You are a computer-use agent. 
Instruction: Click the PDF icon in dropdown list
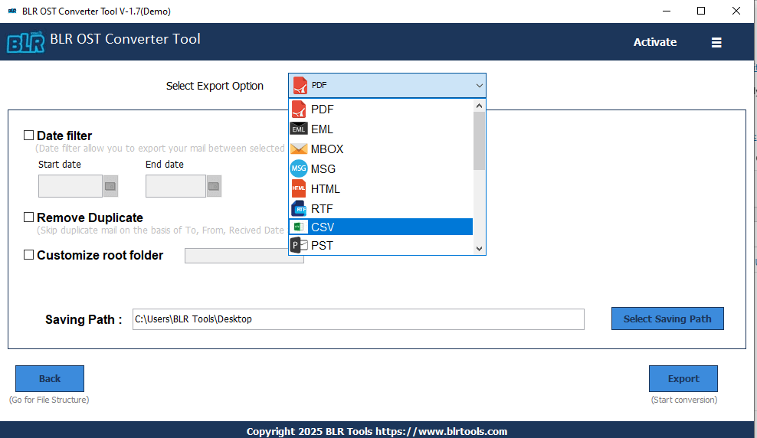click(x=299, y=109)
